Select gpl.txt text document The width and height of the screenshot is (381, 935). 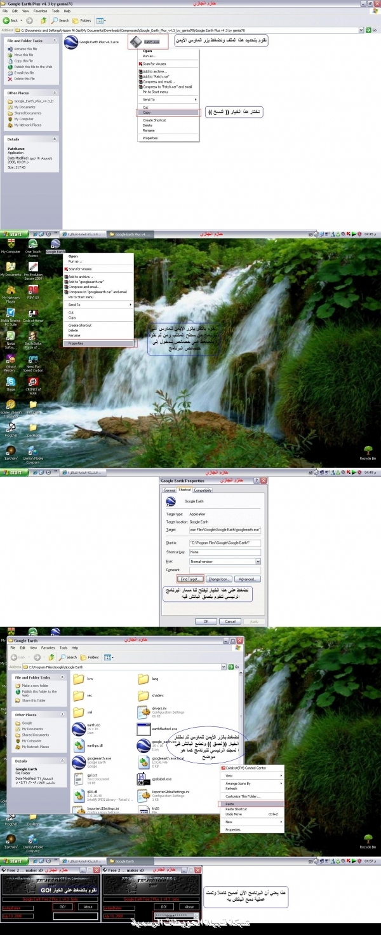tap(78, 779)
